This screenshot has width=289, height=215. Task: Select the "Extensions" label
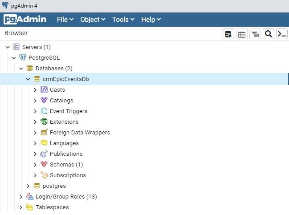click(64, 122)
